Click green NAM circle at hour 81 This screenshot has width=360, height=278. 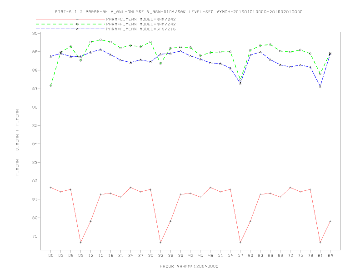(320, 74)
